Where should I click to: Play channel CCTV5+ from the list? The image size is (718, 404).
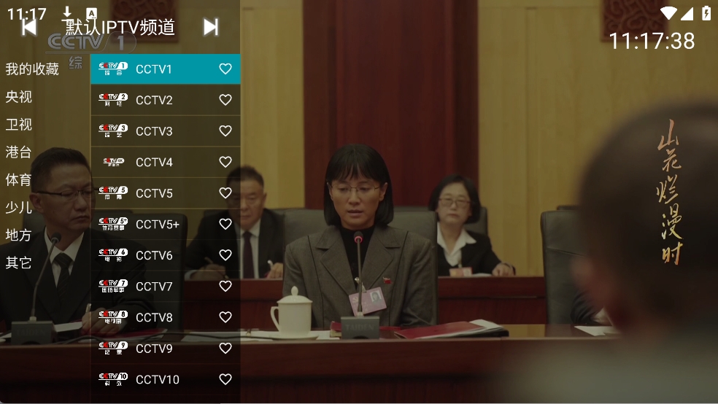click(166, 224)
